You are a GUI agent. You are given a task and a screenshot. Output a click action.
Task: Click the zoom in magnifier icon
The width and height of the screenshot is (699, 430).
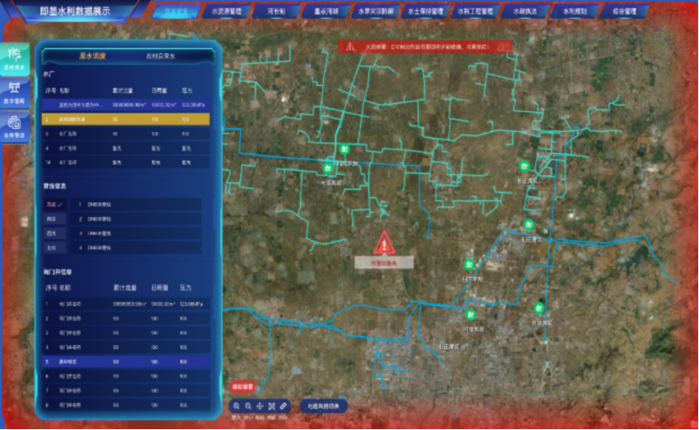click(236, 406)
